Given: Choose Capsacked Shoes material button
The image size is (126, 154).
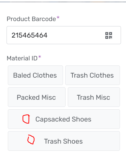Looking at the screenshot, I should [64, 119].
